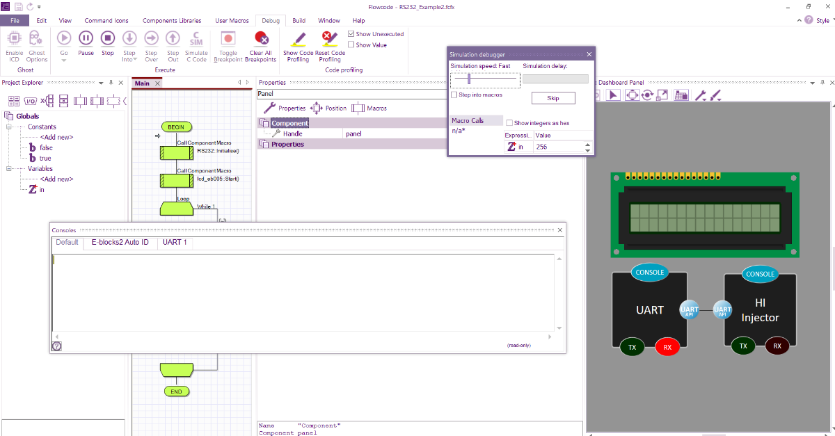
Task: Switch to the UART 1 console tab
Action: tap(174, 242)
